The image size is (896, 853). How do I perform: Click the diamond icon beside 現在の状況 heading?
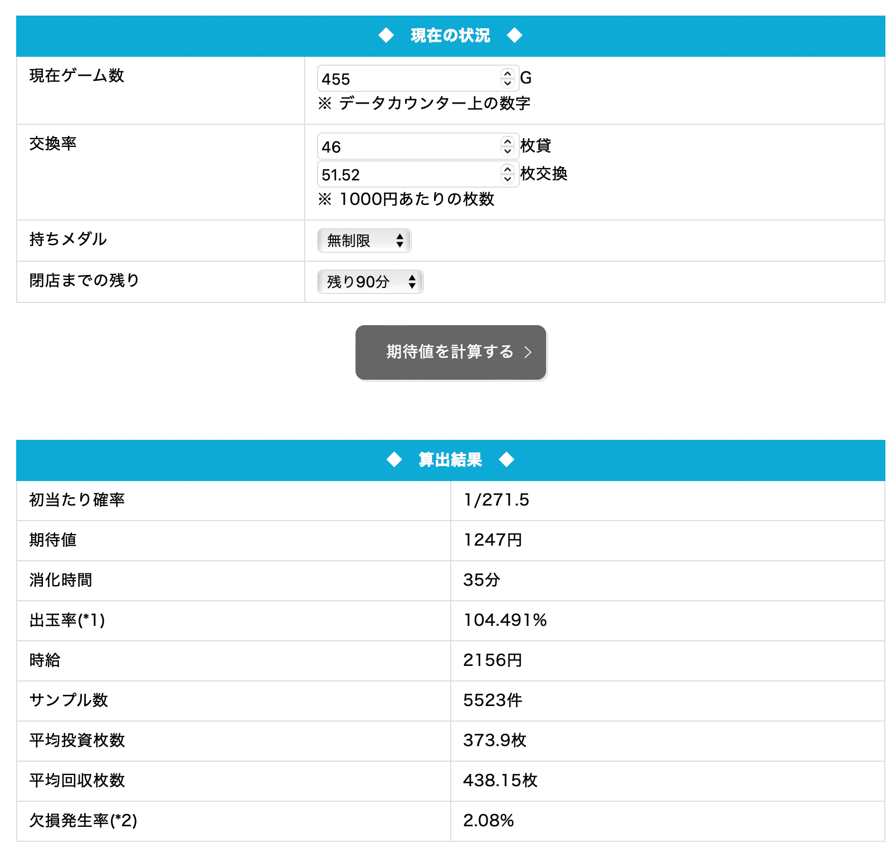click(x=386, y=36)
